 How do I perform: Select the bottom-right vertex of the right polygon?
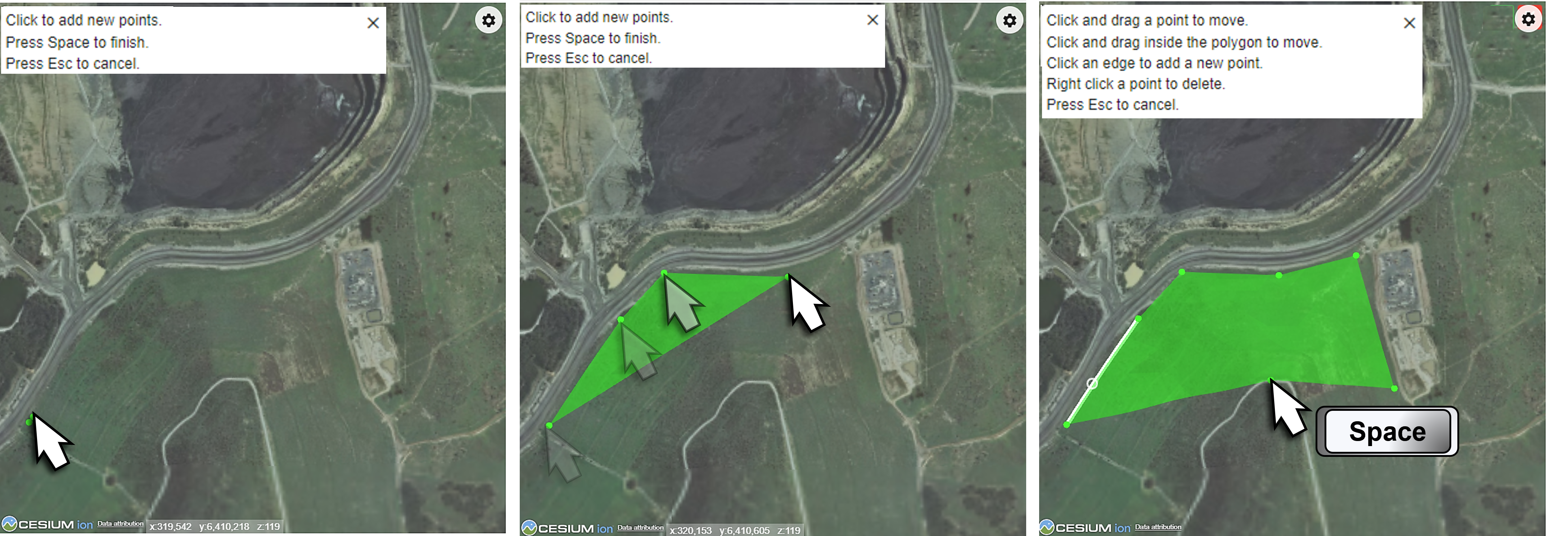point(1394,389)
